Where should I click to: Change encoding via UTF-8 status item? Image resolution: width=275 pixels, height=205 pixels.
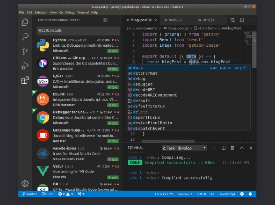click(x=201, y=194)
